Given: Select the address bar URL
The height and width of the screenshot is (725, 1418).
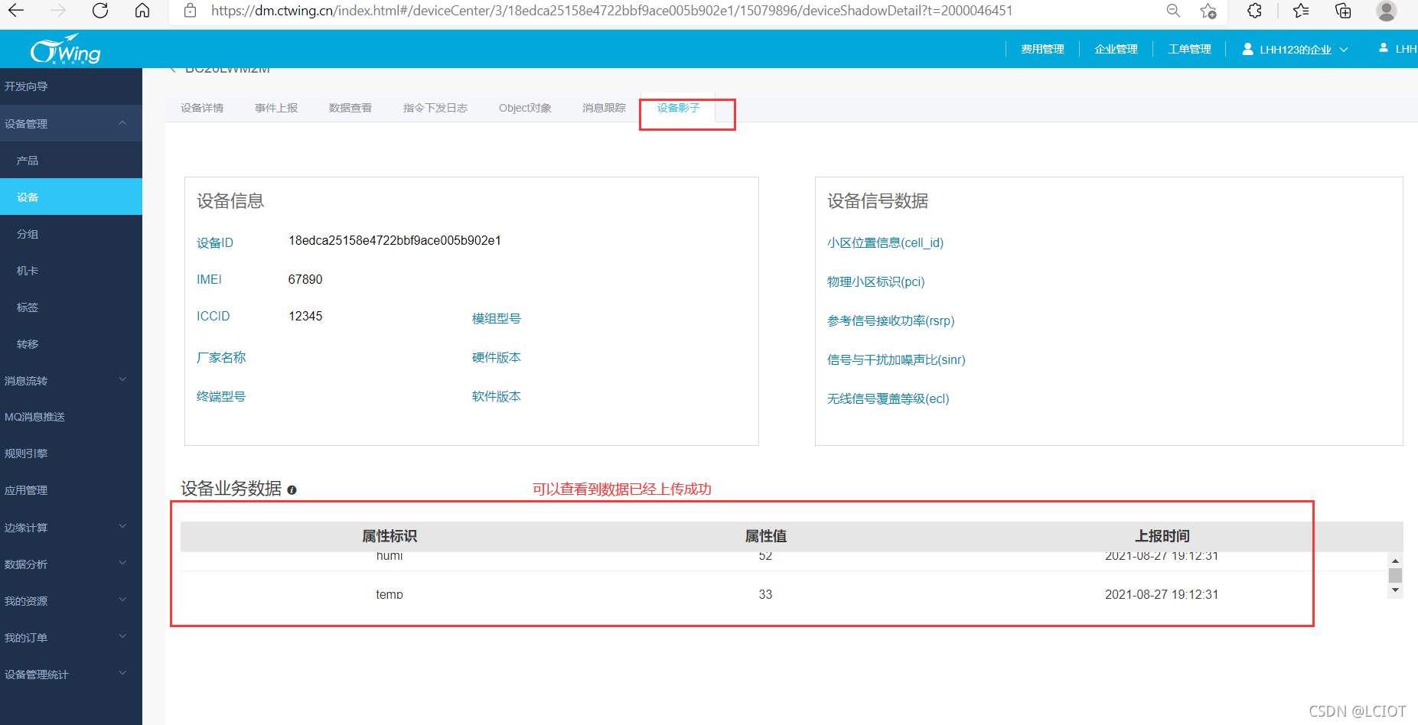Looking at the screenshot, I should click(611, 11).
